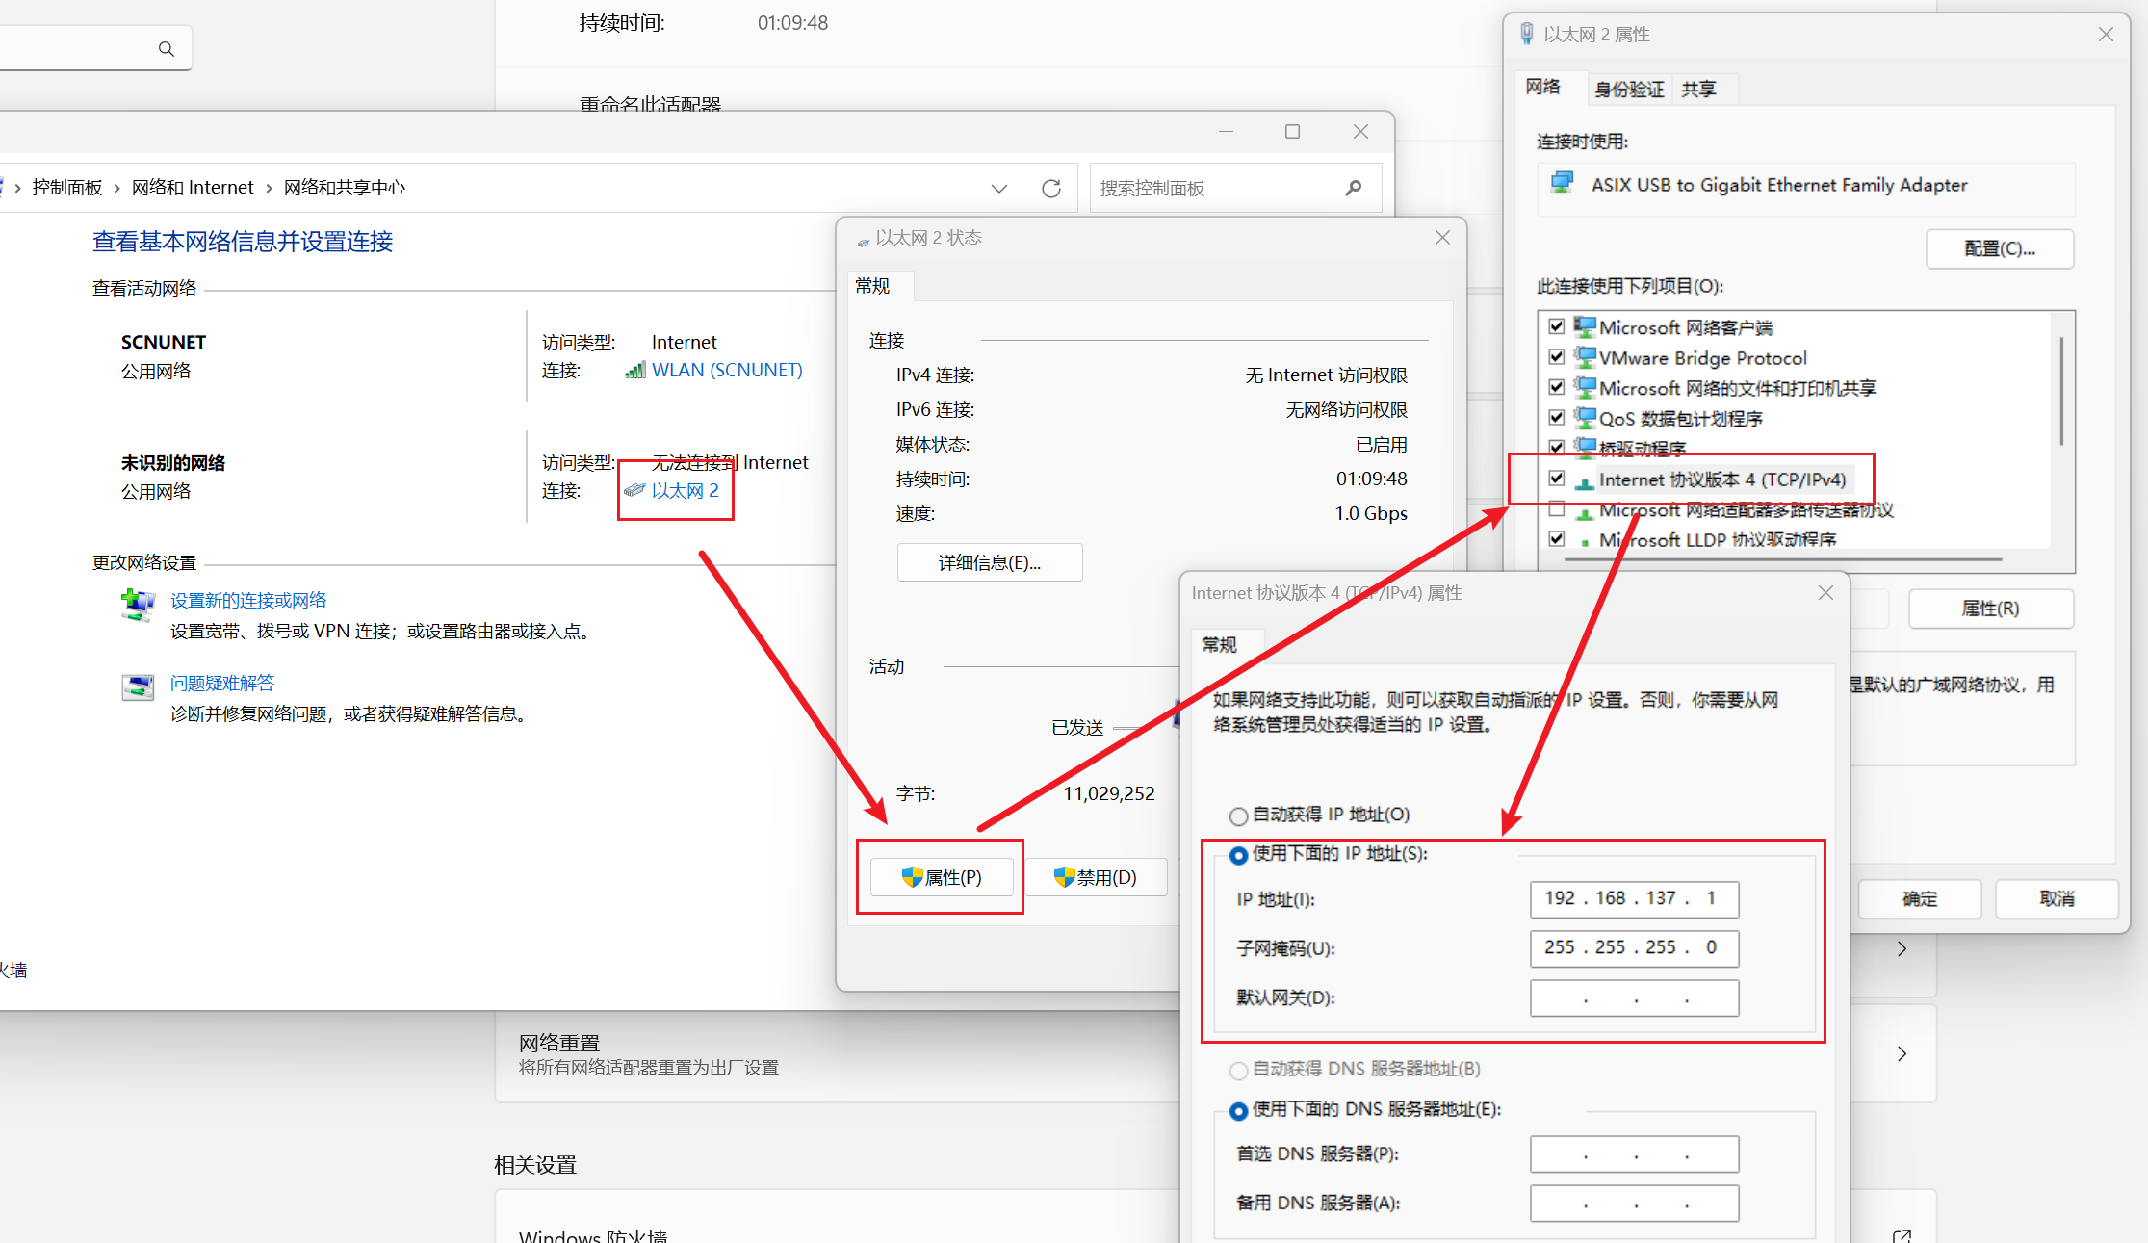
Task: Click the adapter icon next to ASIX USB adapter
Action: coord(1562,182)
